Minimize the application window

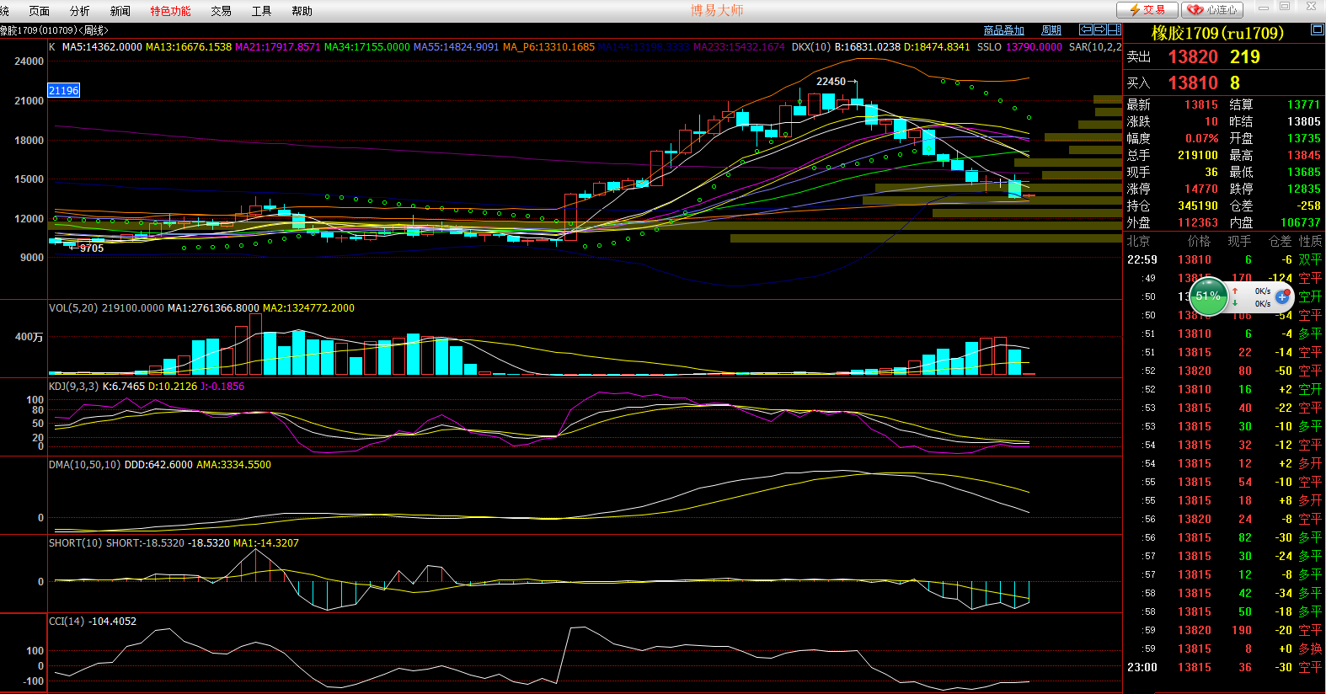[1263, 7]
